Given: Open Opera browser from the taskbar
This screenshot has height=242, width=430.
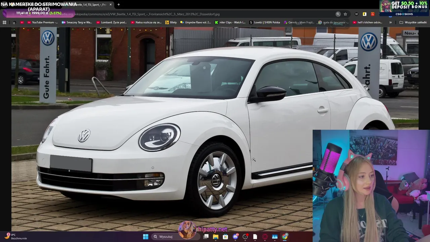Looking at the screenshot, I should coord(265,237).
